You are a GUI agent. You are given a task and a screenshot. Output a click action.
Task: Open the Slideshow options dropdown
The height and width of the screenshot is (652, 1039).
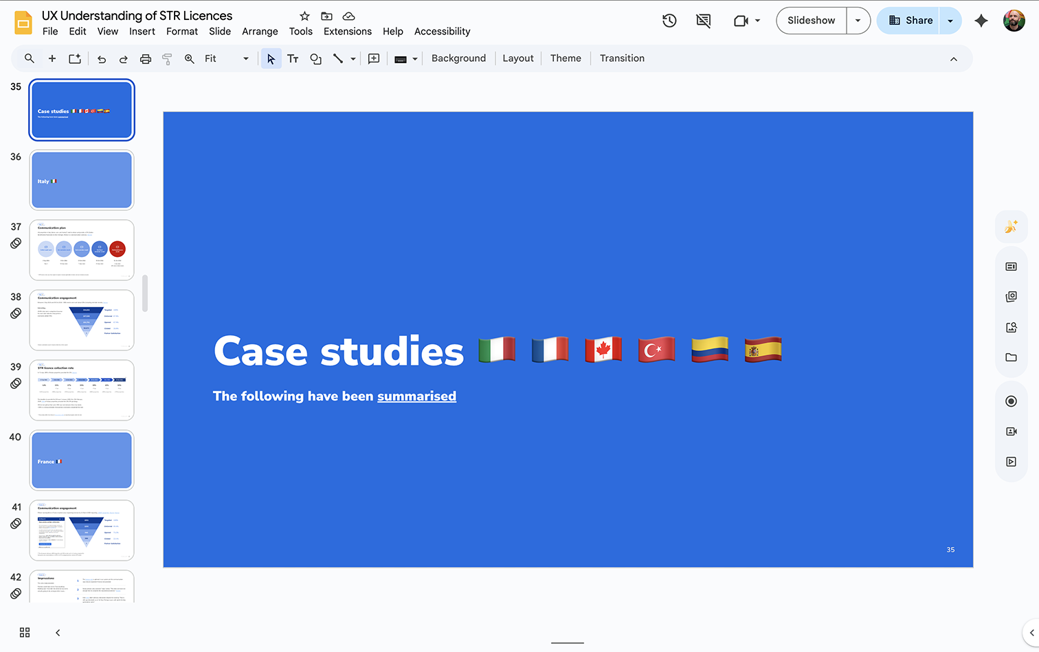858,21
